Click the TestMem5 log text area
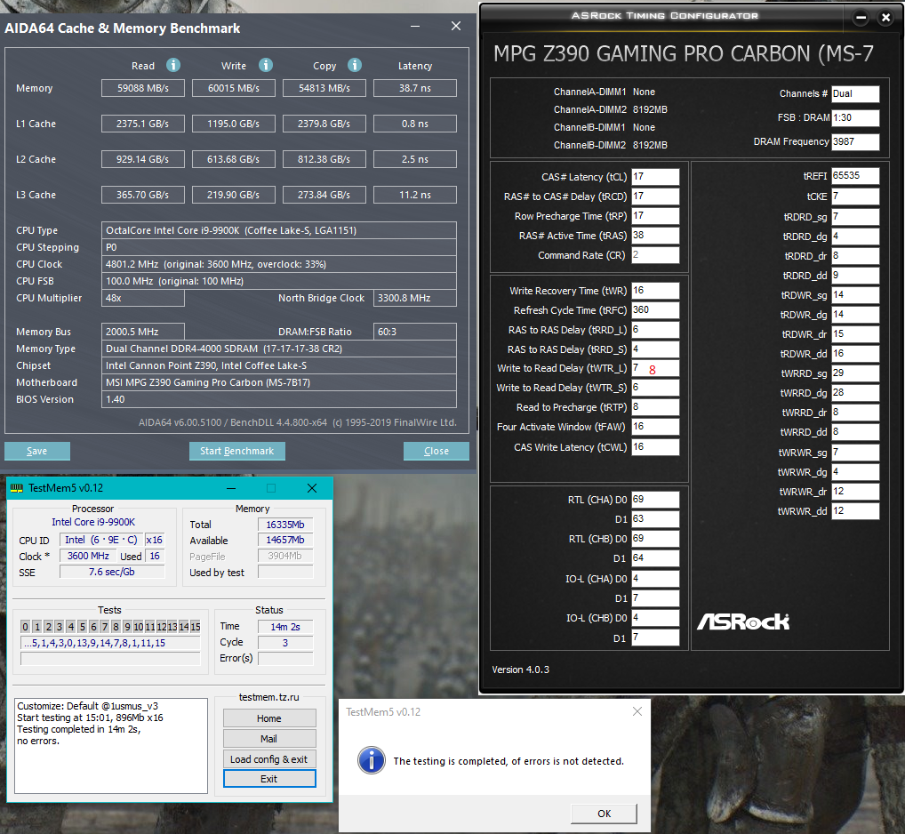Image resolution: width=905 pixels, height=834 pixels. [x=111, y=746]
